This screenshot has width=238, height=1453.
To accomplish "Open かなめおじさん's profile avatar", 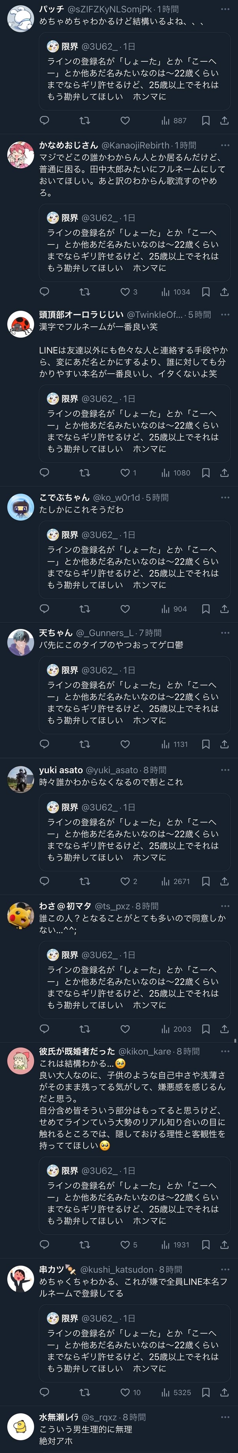I will click(21, 154).
